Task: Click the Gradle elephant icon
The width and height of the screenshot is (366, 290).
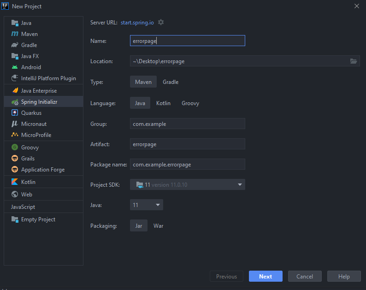Action: point(15,45)
